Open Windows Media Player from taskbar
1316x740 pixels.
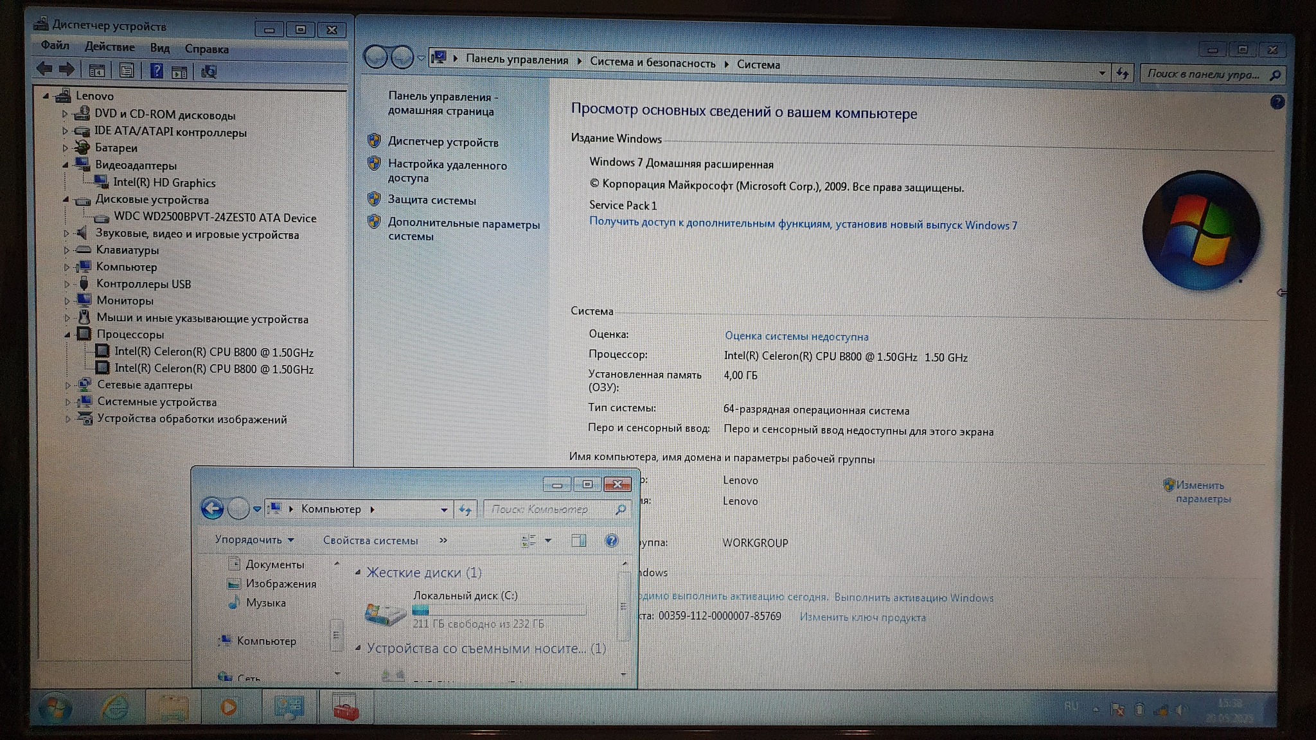[229, 707]
